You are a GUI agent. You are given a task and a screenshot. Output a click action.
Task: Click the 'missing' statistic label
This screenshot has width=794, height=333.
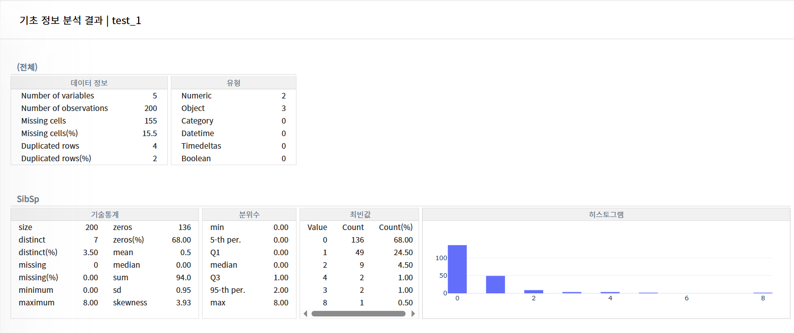pyautogui.click(x=32, y=265)
